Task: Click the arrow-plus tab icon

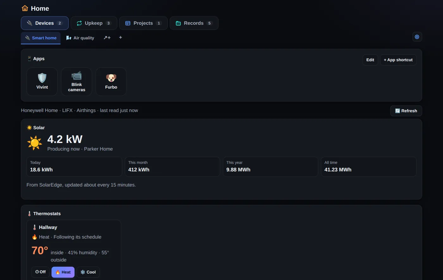Action: coord(107,38)
